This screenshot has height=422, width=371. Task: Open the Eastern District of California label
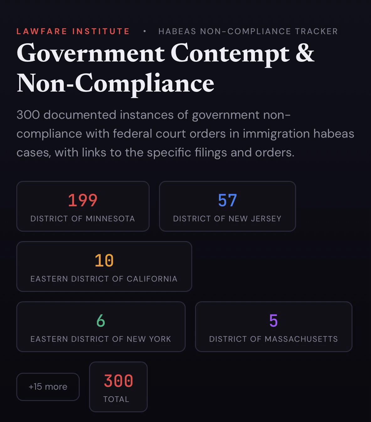104,279
